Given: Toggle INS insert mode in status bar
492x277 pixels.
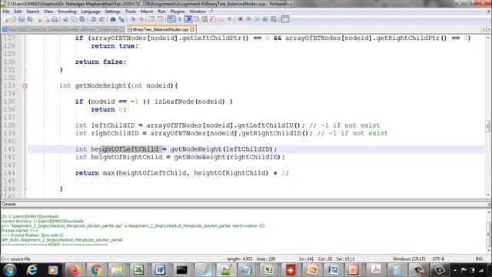Looking at the screenshot, I should pyautogui.click(x=479, y=259).
